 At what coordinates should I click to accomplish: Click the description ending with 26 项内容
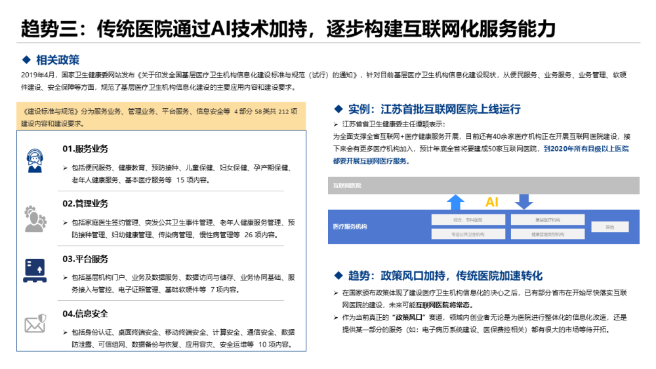coord(183,229)
